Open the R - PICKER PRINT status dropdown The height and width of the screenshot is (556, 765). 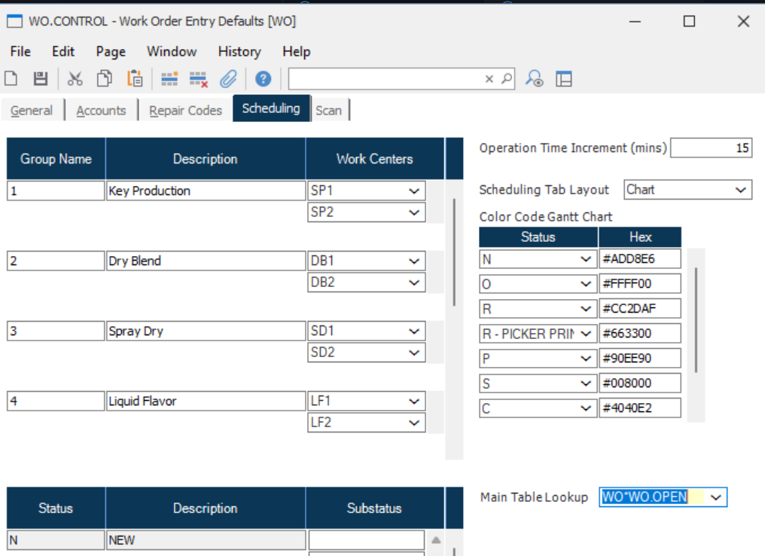(587, 334)
